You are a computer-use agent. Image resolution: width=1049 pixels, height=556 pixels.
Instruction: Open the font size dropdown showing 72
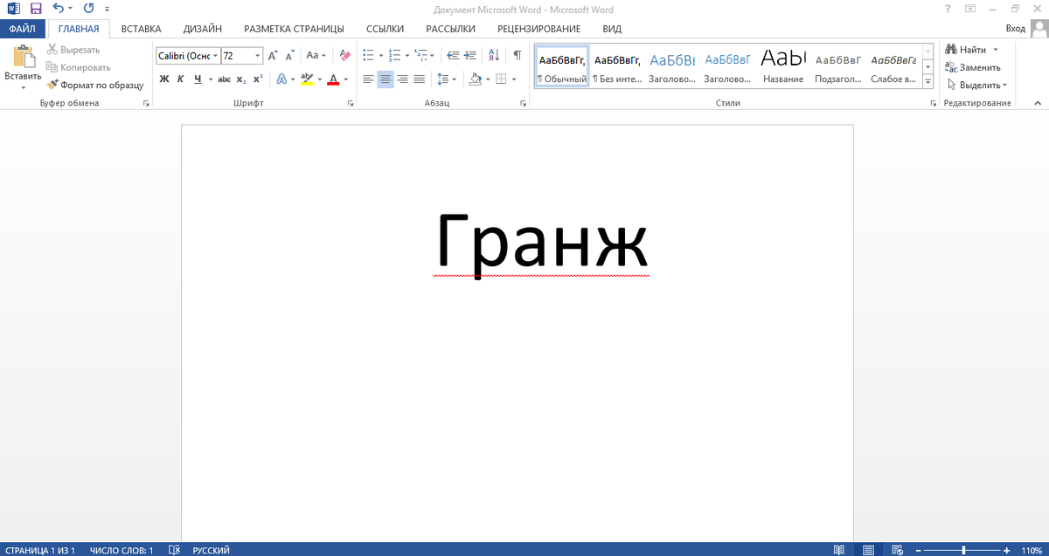pos(258,56)
